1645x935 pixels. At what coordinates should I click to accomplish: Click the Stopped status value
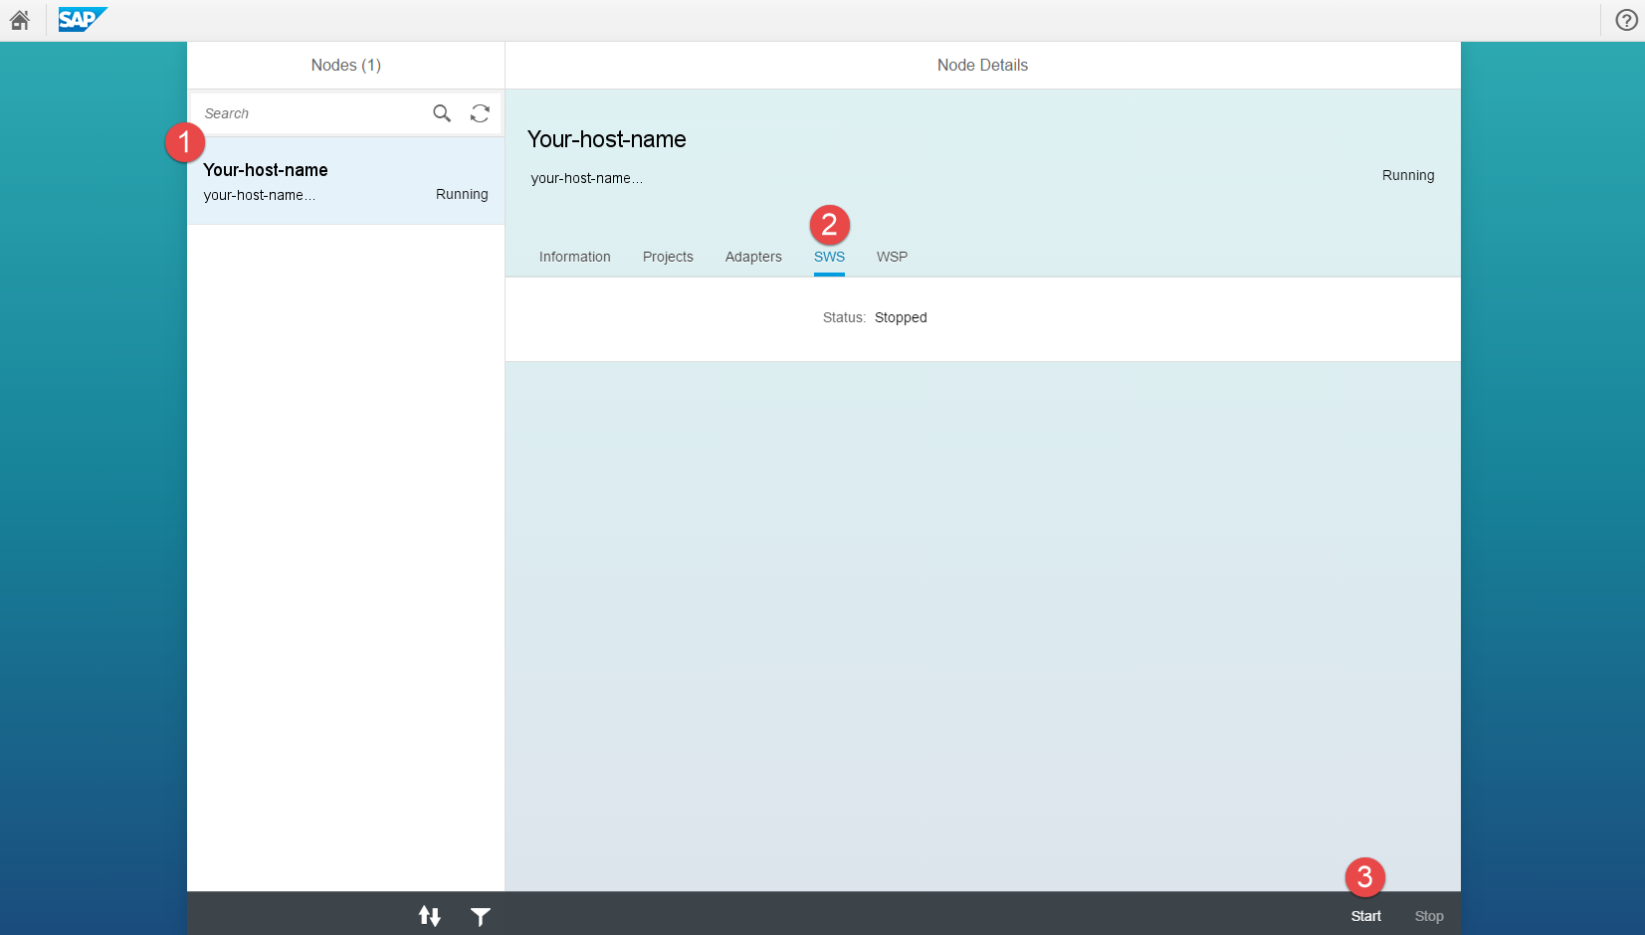901,317
